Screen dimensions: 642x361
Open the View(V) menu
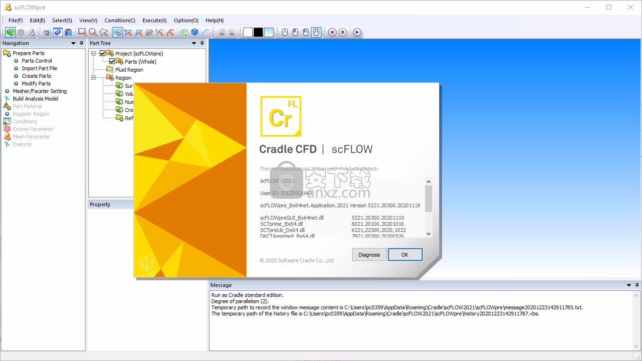(x=88, y=20)
